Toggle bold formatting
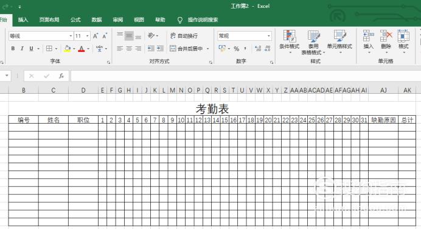This screenshot has width=421, height=229. pos(13,49)
